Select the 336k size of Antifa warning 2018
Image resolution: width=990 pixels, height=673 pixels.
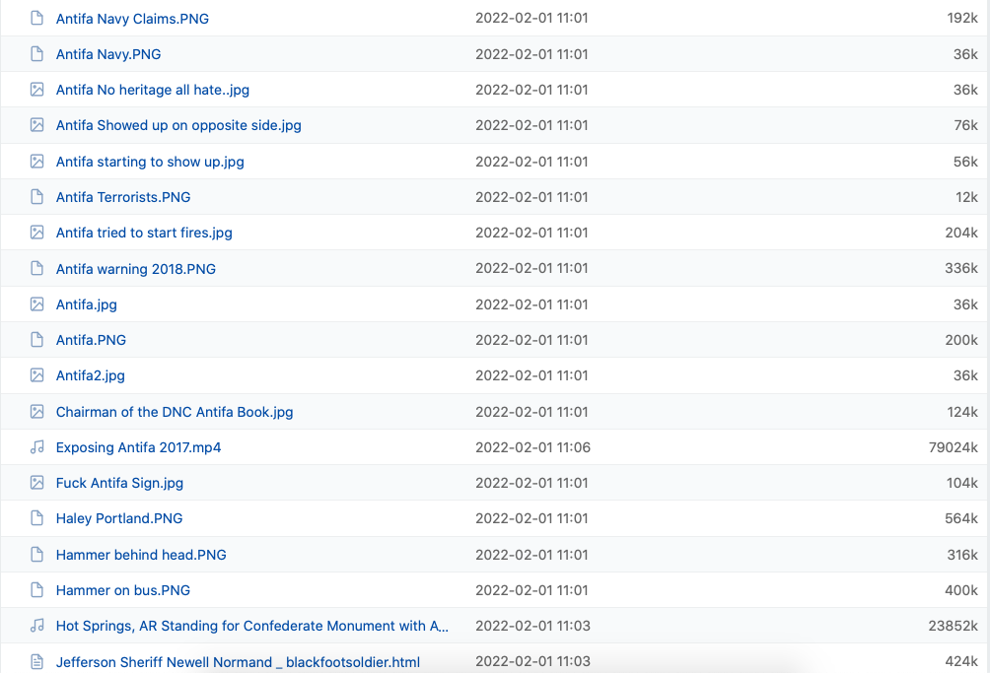(961, 268)
